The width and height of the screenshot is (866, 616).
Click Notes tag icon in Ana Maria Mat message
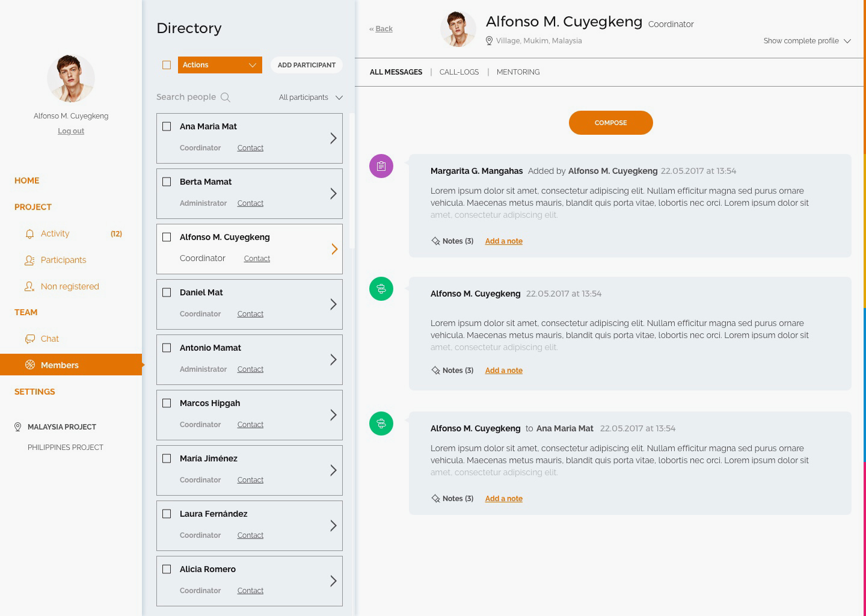pos(435,499)
